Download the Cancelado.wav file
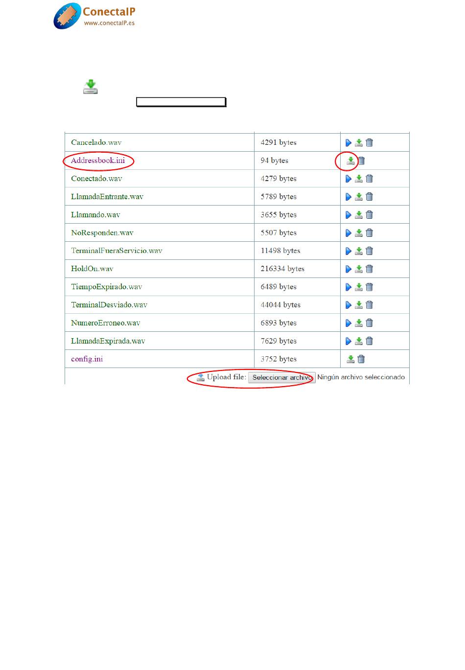 click(359, 142)
